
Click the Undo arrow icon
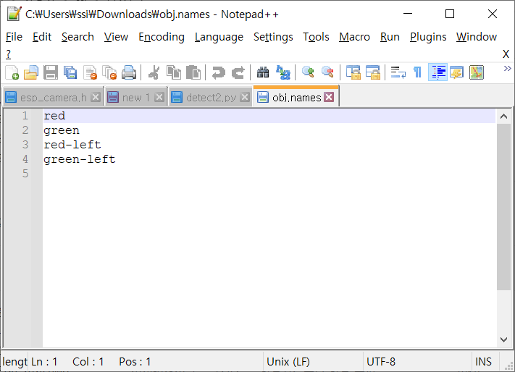219,72
